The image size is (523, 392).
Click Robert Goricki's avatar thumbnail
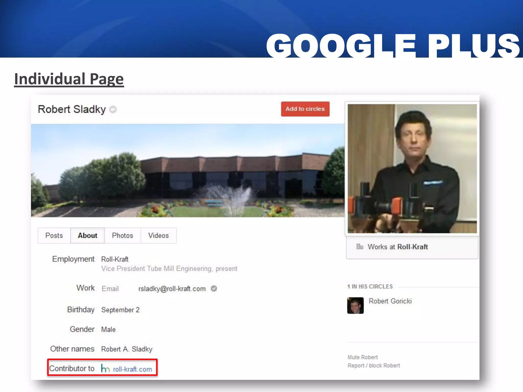[x=355, y=305]
